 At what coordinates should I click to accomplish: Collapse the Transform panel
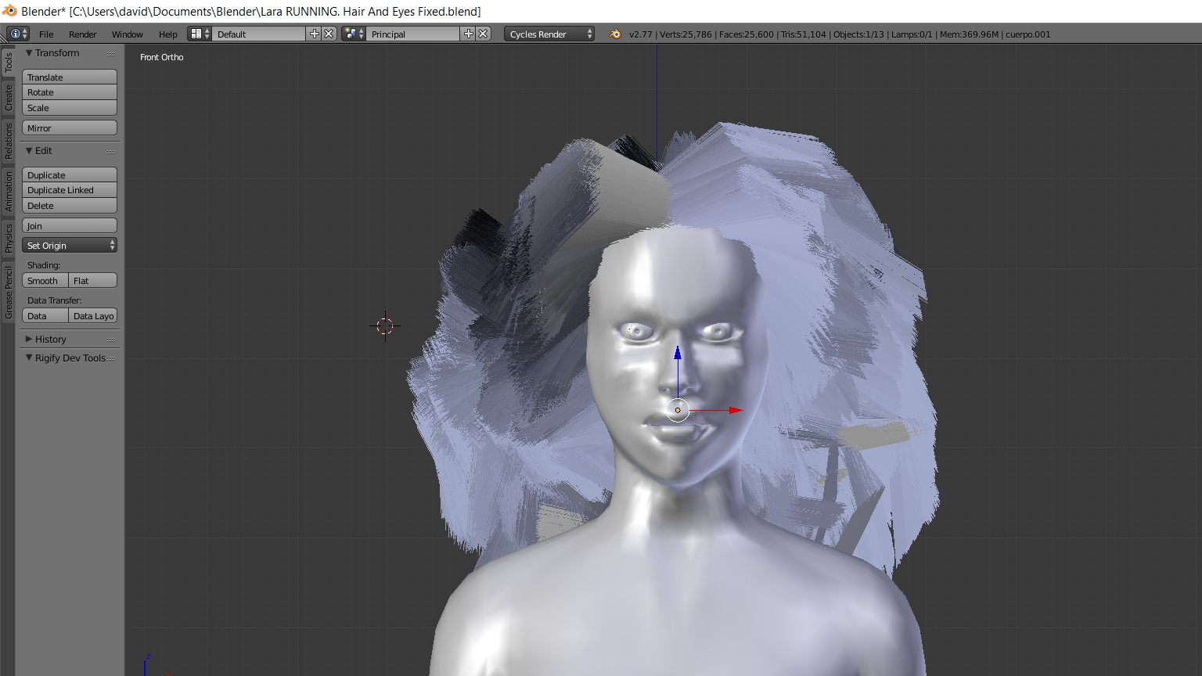56,53
